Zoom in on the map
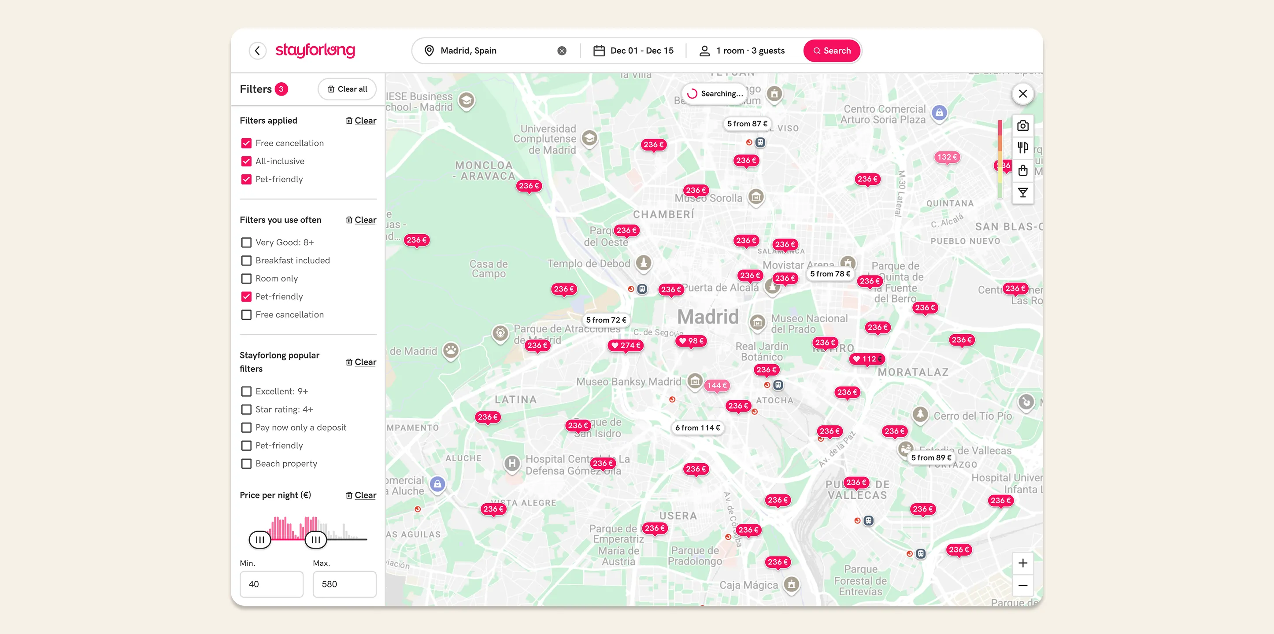1274x634 pixels. point(1022,563)
